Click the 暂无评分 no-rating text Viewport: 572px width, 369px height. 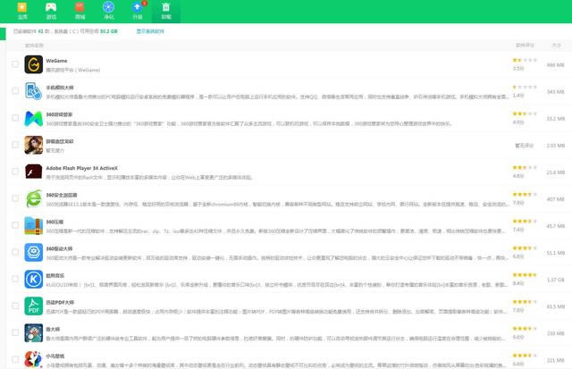click(525, 146)
